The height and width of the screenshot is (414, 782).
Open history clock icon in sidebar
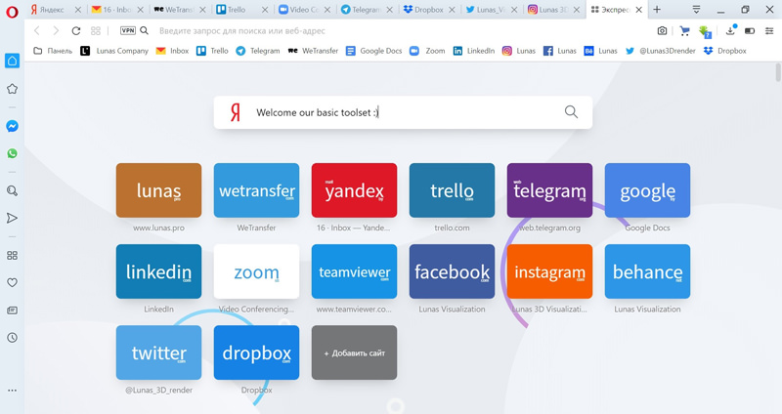pyautogui.click(x=12, y=338)
